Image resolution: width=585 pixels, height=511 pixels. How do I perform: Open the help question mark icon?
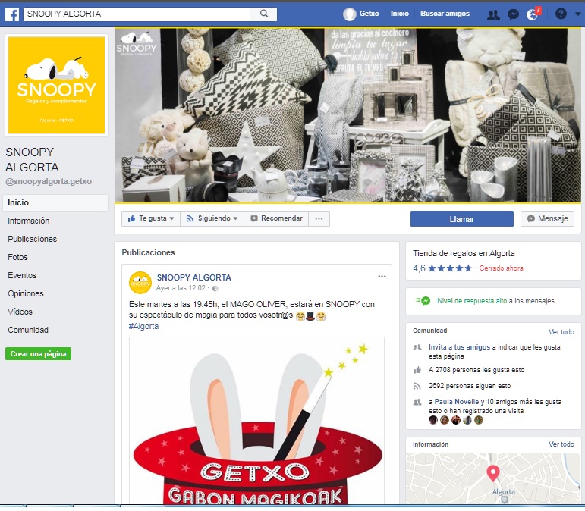point(561,14)
